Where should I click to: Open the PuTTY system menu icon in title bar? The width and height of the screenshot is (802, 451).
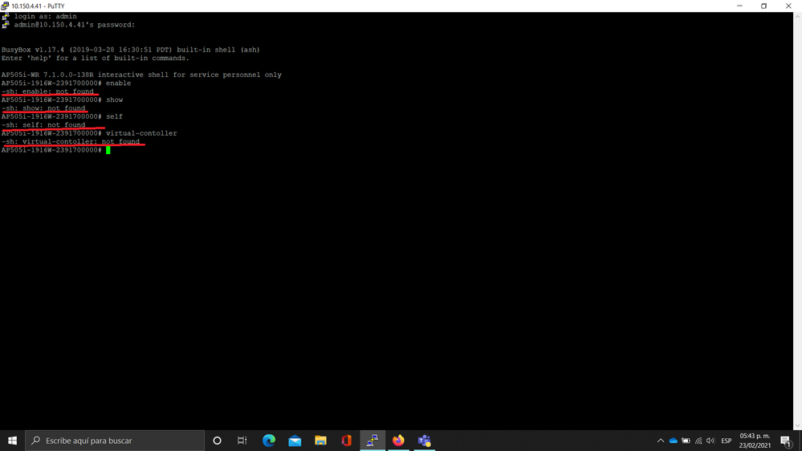pyautogui.click(x=6, y=6)
